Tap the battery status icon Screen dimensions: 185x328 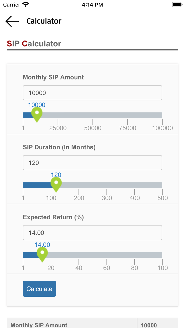(x=177, y=5)
